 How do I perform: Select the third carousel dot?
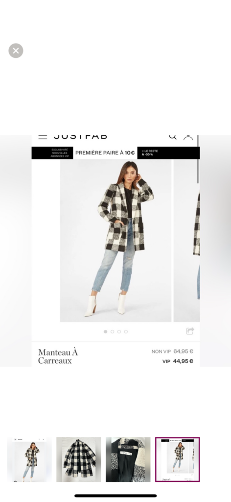[x=119, y=332]
